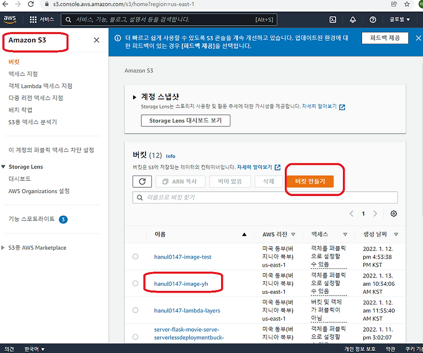Click the ARN 복사 copy button
The width and height of the screenshot is (423, 353).
point(180,181)
